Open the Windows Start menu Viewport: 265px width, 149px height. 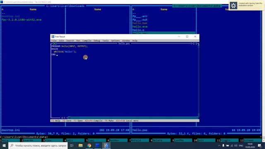[x=4, y=146]
